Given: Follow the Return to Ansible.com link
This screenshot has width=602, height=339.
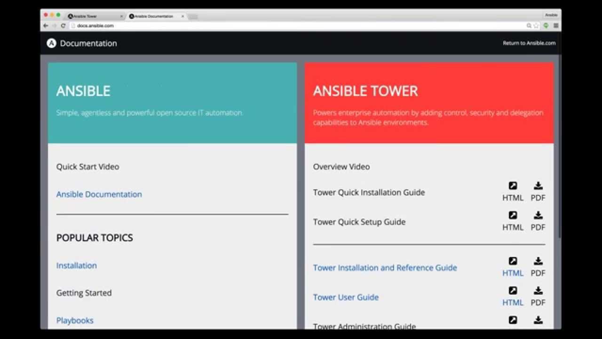Looking at the screenshot, I should [x=529, y=43].
